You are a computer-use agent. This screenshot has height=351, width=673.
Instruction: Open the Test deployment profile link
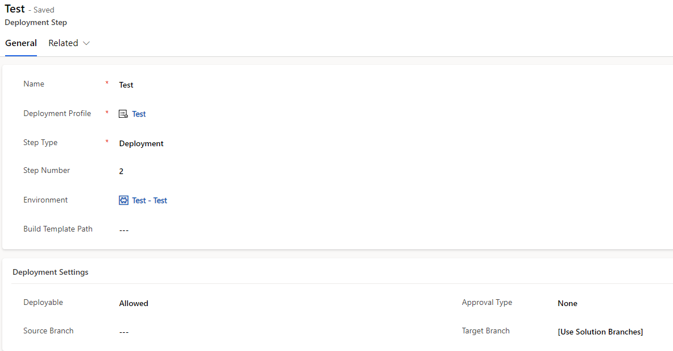tap(139, 114)
